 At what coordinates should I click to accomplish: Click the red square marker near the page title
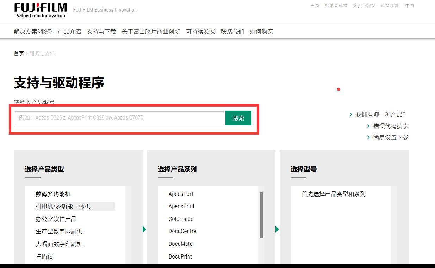point(338,89)
